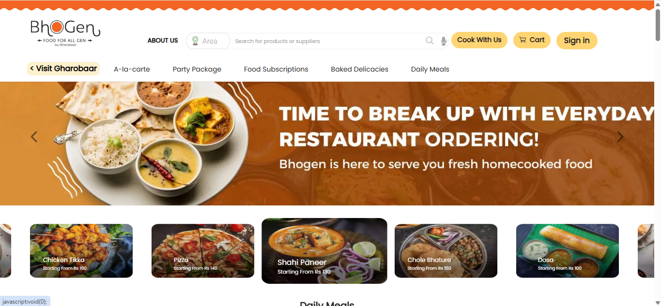Open Cook With Us page
661x306 pixels.
click(x=479, y=40)
